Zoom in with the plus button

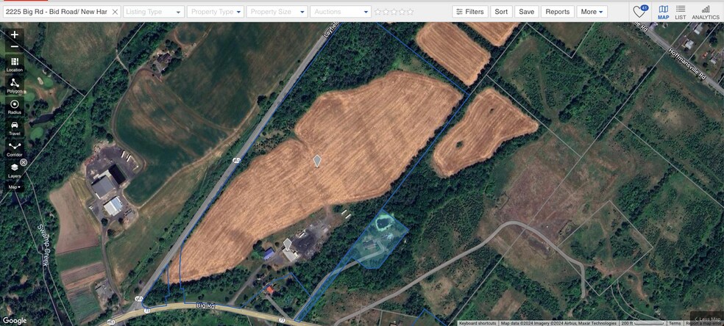[x=14, y=35]
